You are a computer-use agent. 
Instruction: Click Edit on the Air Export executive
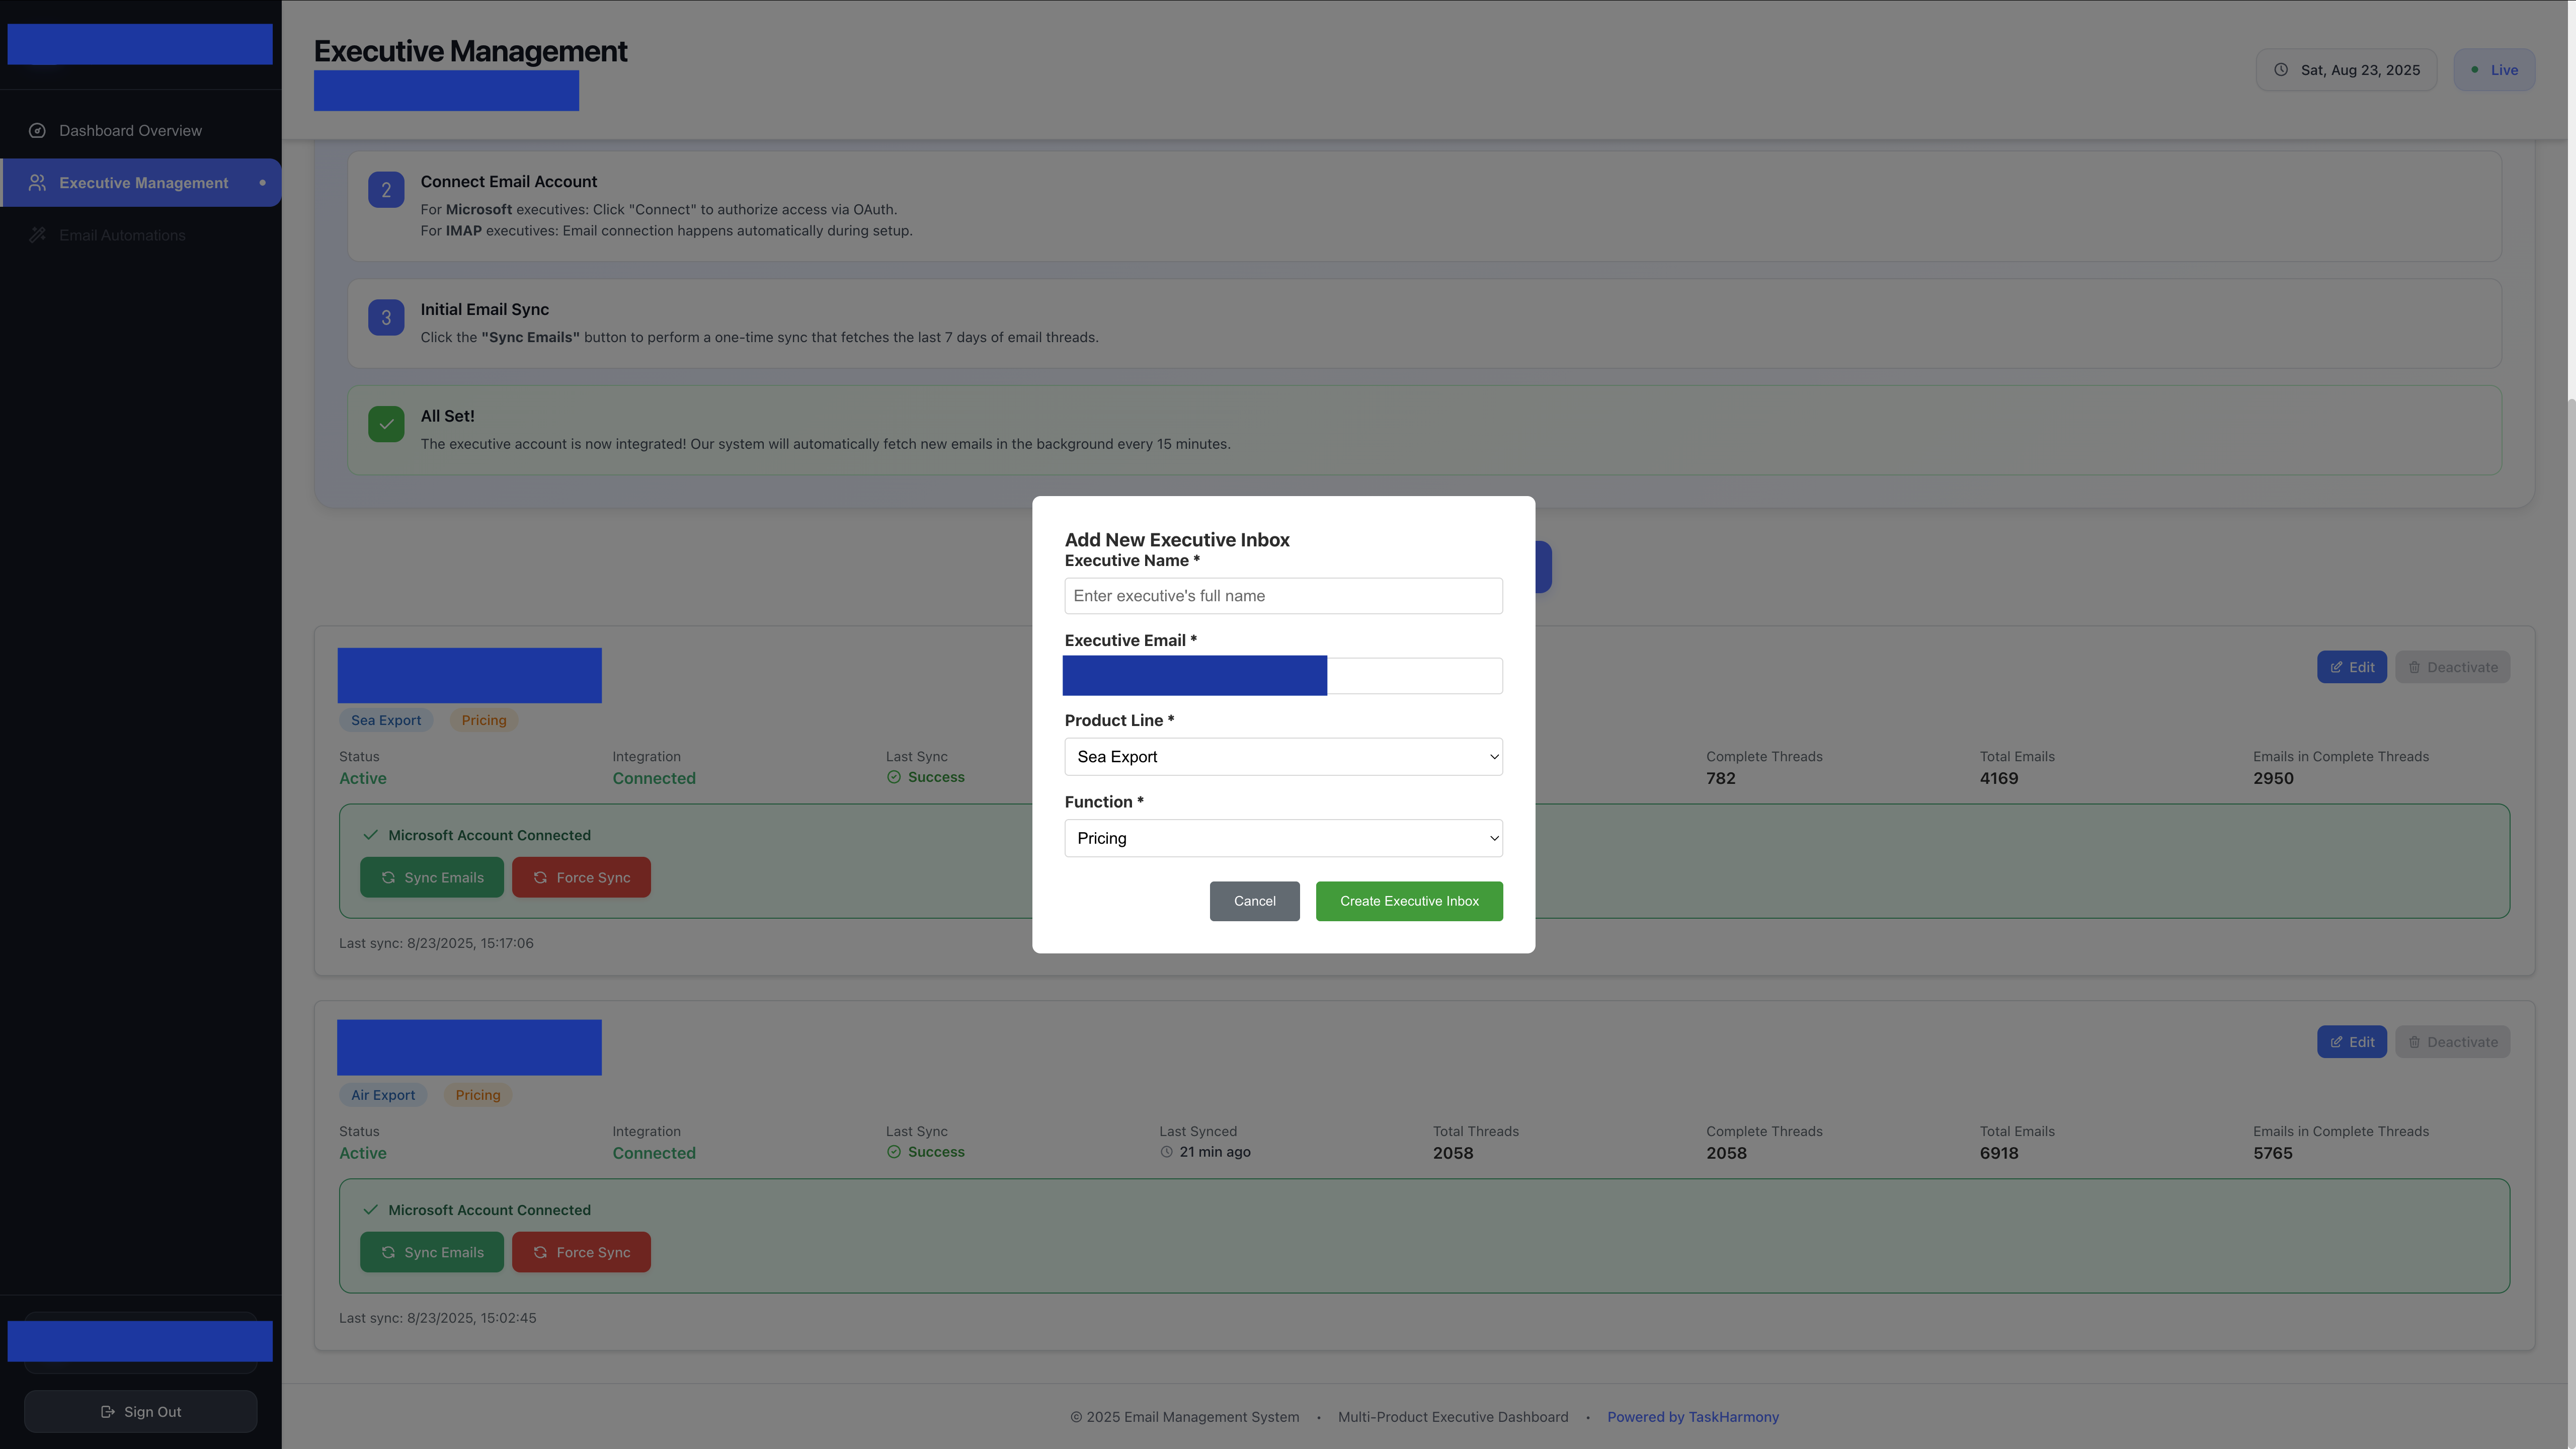[x=2351, y=1042]
